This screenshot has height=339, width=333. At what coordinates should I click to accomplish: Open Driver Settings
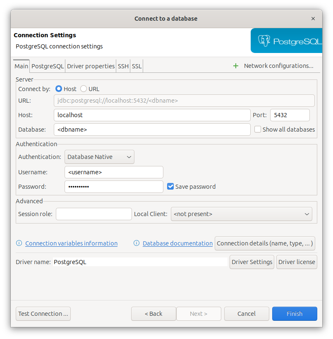click(252, 262)
